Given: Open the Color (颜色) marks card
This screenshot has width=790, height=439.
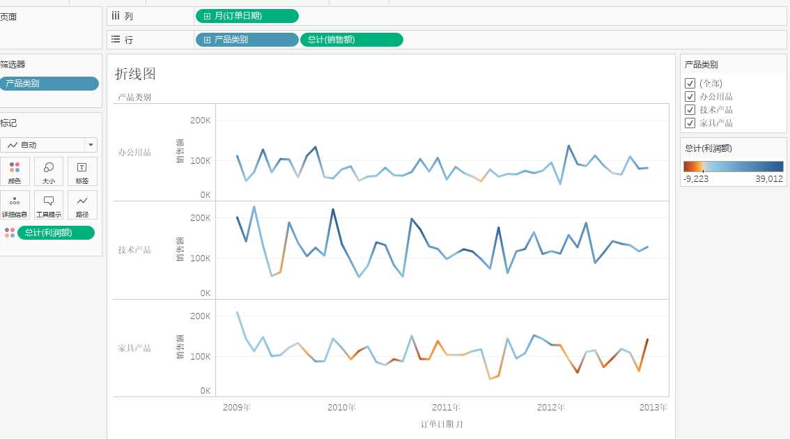Looking at the screenshot, I should pos(15,171).
